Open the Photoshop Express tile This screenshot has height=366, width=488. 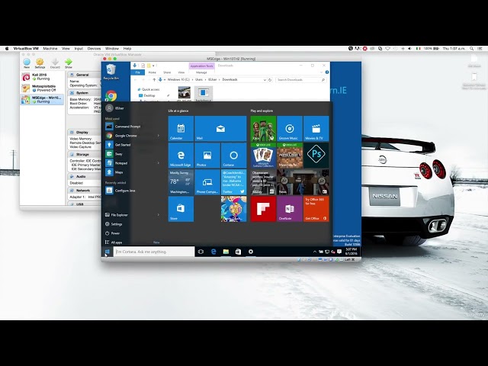[x=316, y=156]
